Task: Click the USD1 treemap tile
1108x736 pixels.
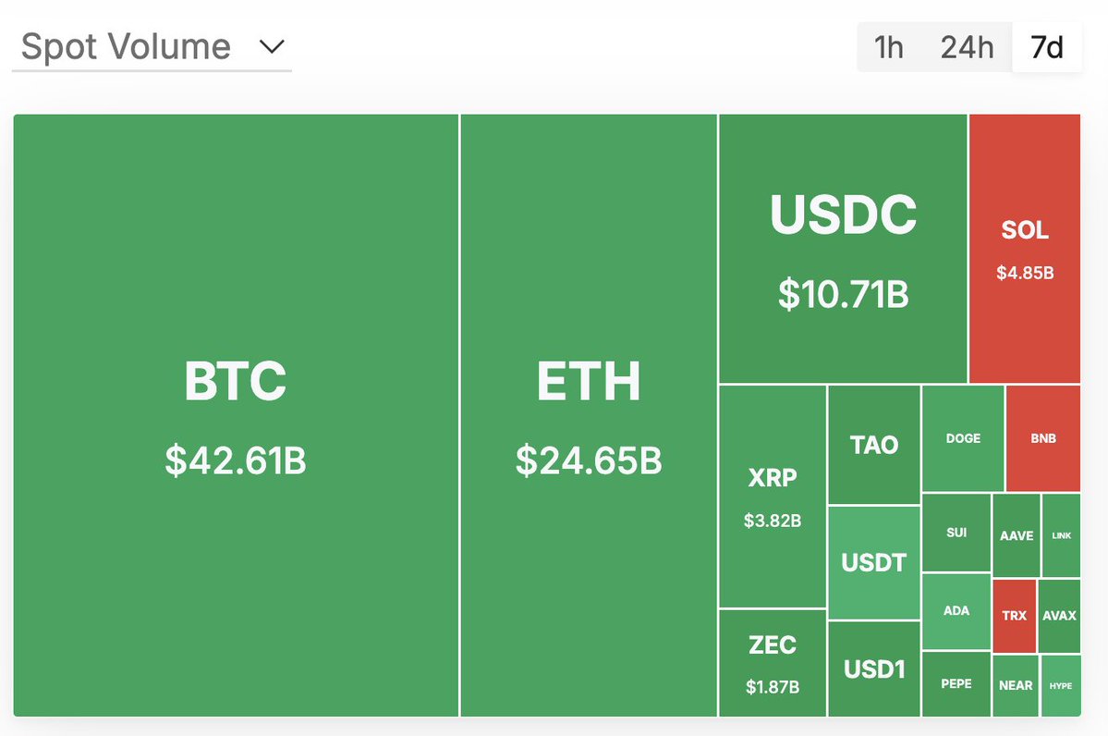Action: (873, 669)
